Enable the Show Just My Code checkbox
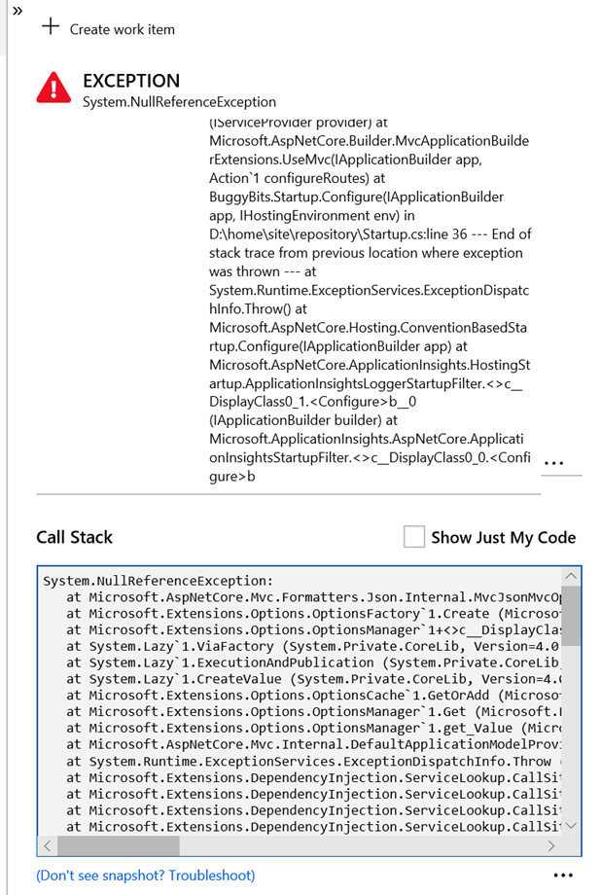This screenshot has width=601, height=895. click(x=414, y=537)
